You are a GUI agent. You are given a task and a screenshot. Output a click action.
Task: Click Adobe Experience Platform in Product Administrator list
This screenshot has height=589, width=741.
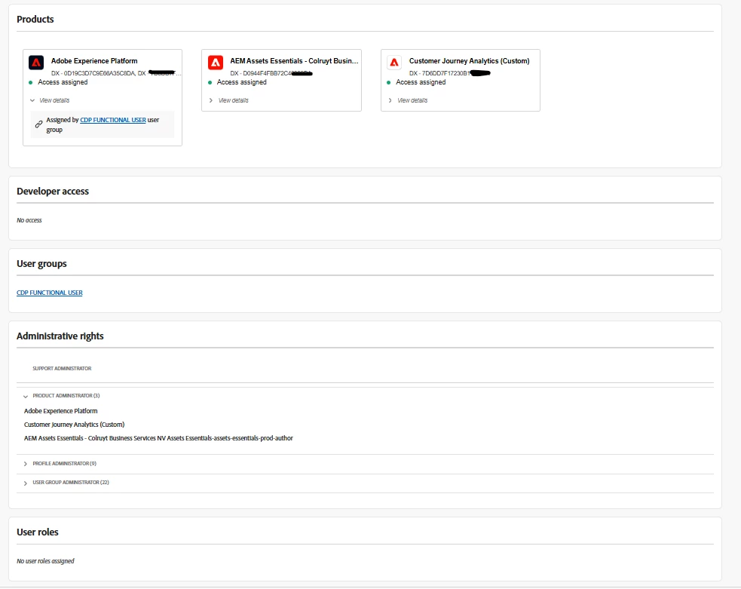[x=61, y=411]
